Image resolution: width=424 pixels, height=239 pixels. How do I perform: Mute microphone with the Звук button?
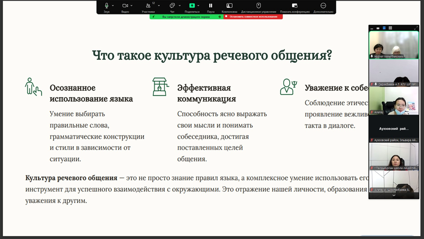(x=107, y=6)
